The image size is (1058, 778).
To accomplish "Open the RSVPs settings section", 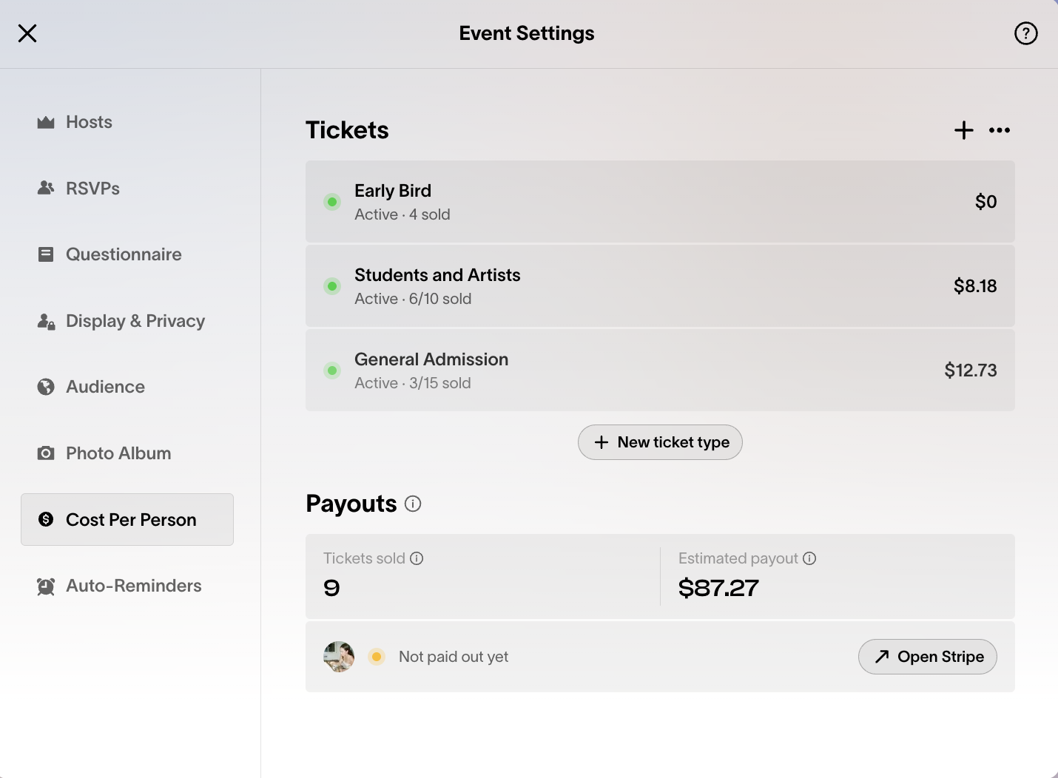I will 92,189.
